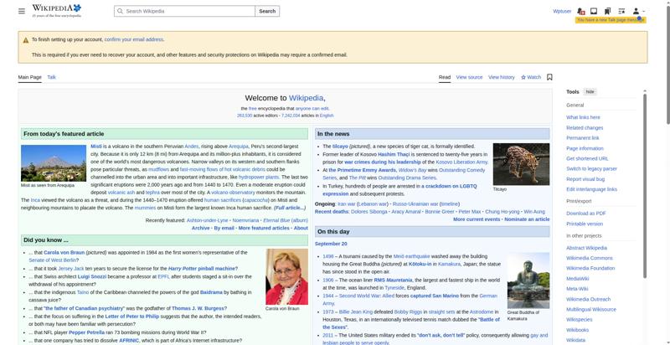
Task: Click Get shortened URL
Action: coord(587,158)
